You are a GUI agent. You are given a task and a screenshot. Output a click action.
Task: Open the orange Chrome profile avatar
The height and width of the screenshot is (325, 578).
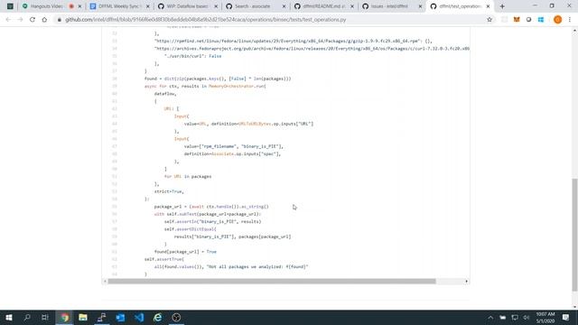(557, 20)
